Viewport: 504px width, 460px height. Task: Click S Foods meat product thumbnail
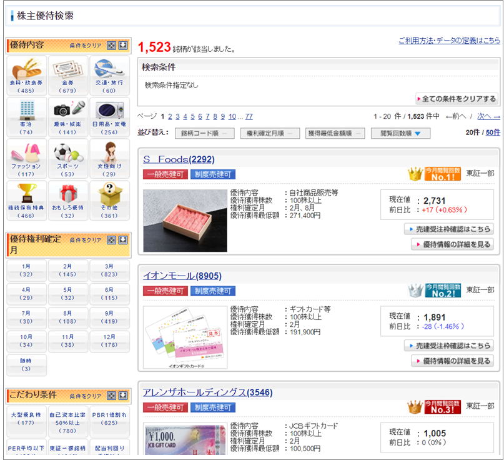185,221
